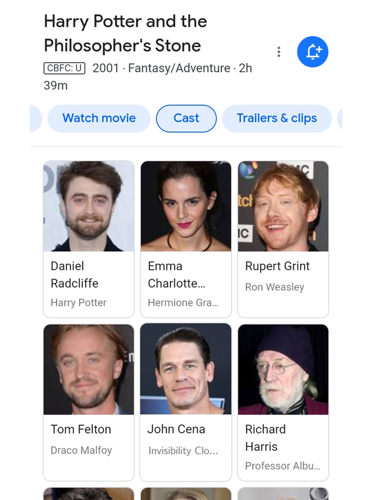Click the Ron Weasley character label

pos(275,287)
